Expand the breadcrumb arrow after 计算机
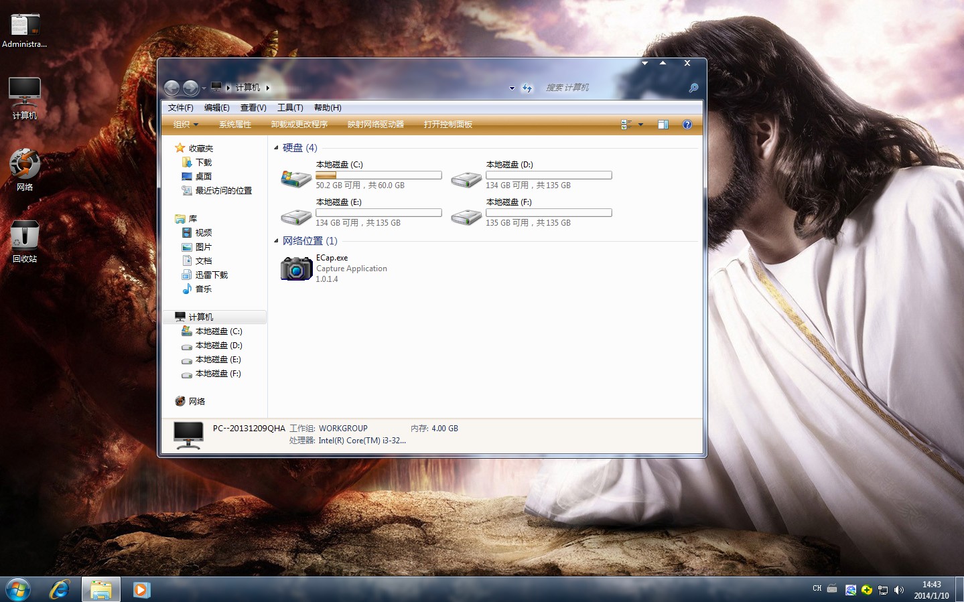The image size is (964, 602). (x=268, y=88)
